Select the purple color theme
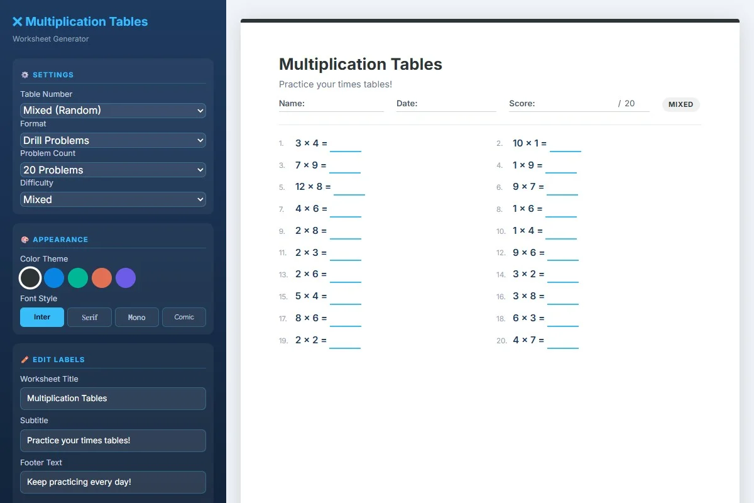This screenshot has height=503, width=754. (x=126, y=278)
